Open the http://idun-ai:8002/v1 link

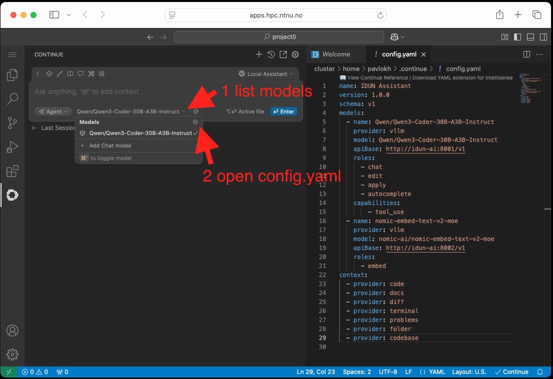coord(425,248)
